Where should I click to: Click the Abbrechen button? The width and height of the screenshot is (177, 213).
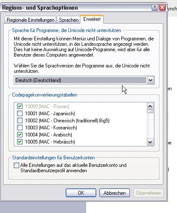[x=115, y=193]
